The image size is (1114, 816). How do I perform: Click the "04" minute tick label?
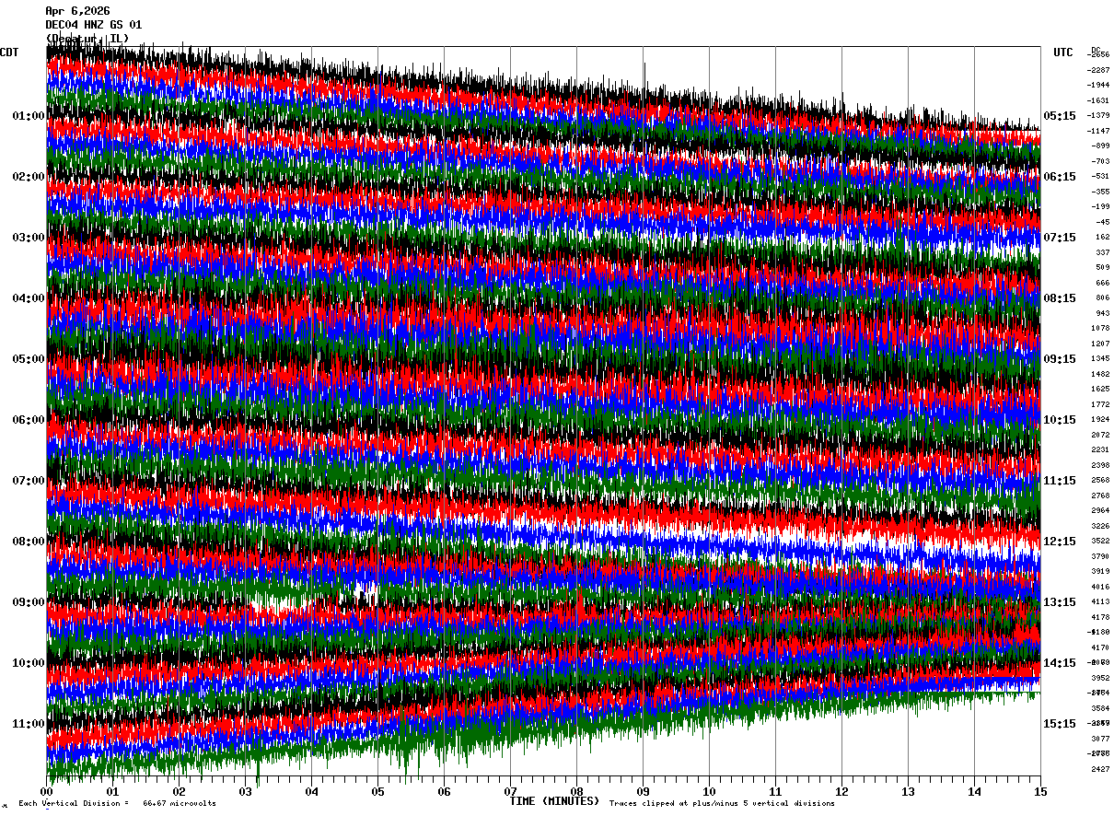(x=312, y=791)
